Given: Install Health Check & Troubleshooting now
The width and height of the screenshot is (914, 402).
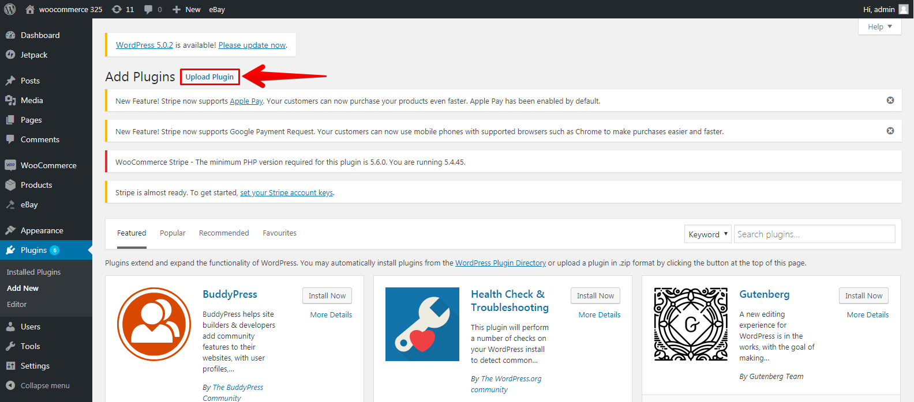Looking at the screenshot, I should click(595, 295).
